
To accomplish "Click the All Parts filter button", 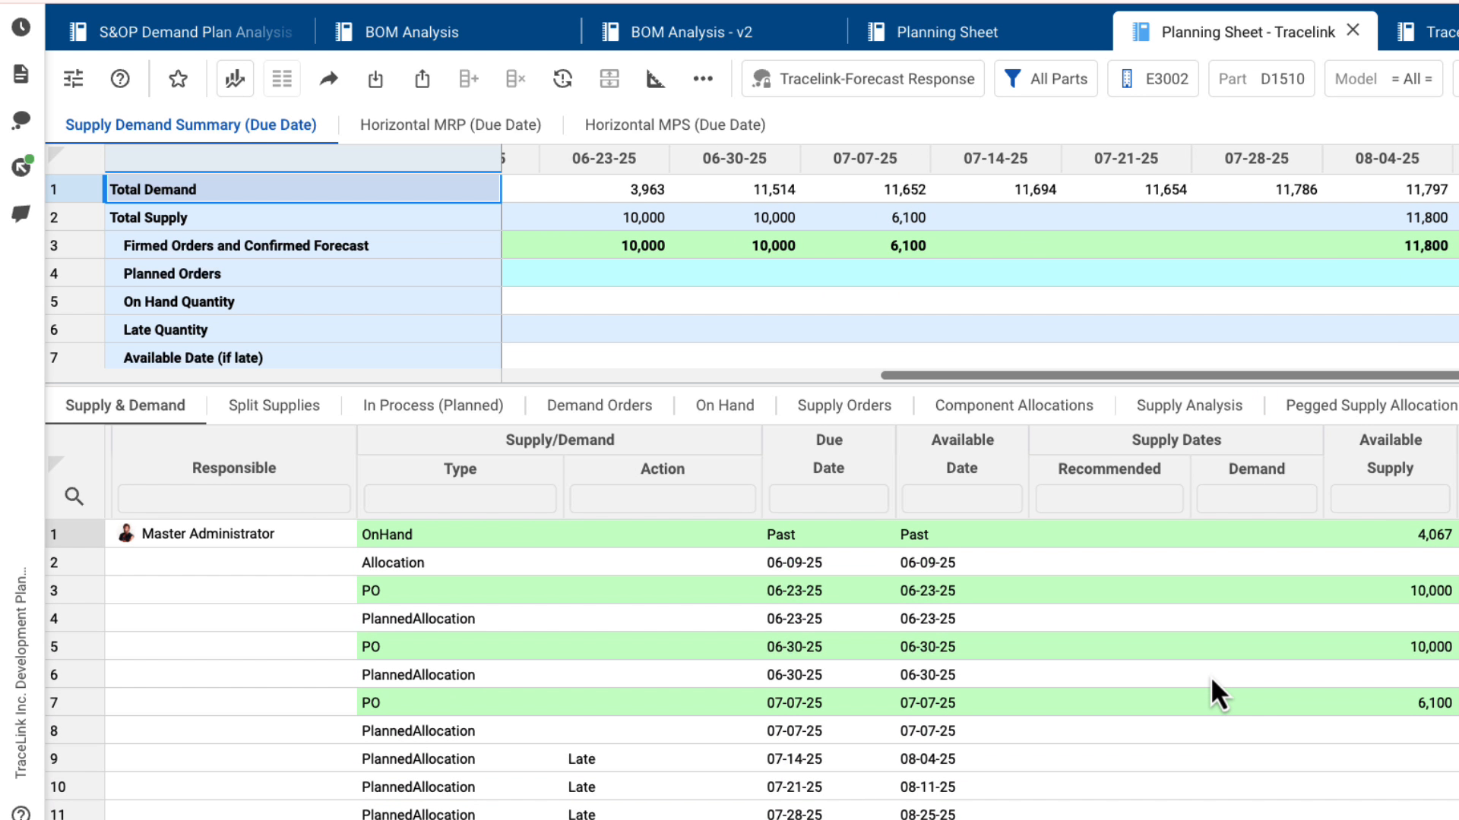I will pos(1046,78).
